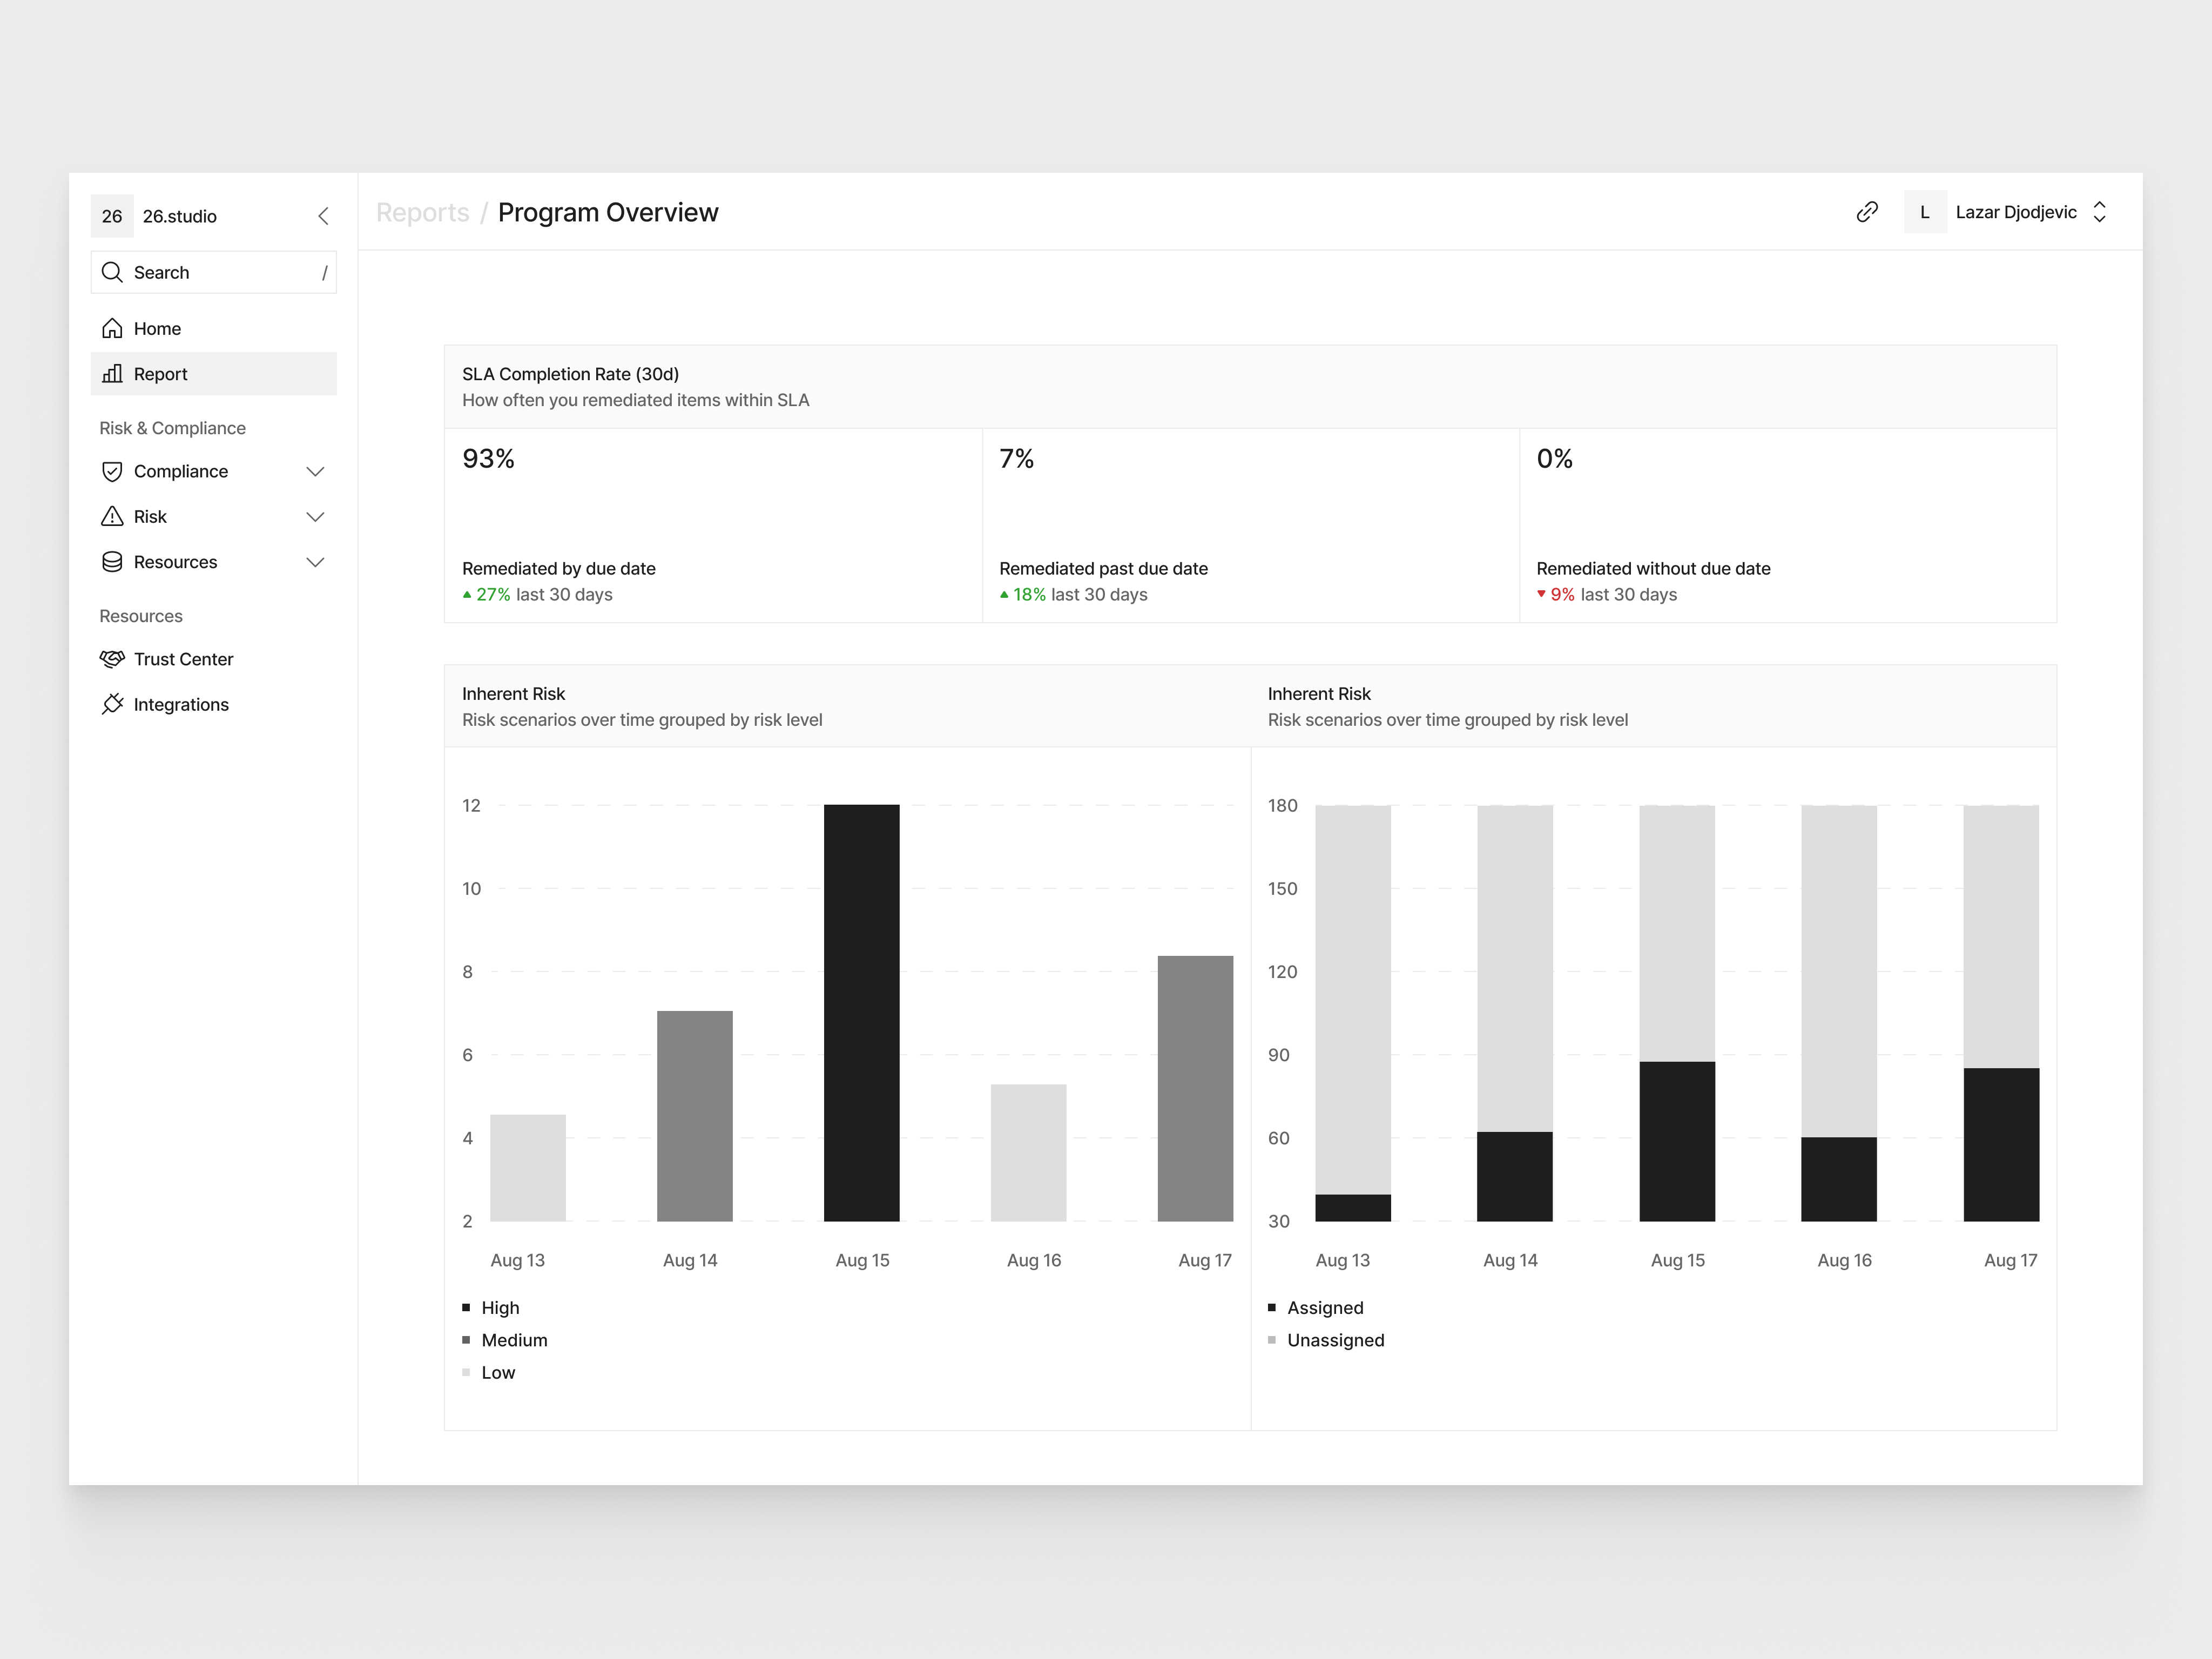Click the 26.studio workspace logo

112,216
